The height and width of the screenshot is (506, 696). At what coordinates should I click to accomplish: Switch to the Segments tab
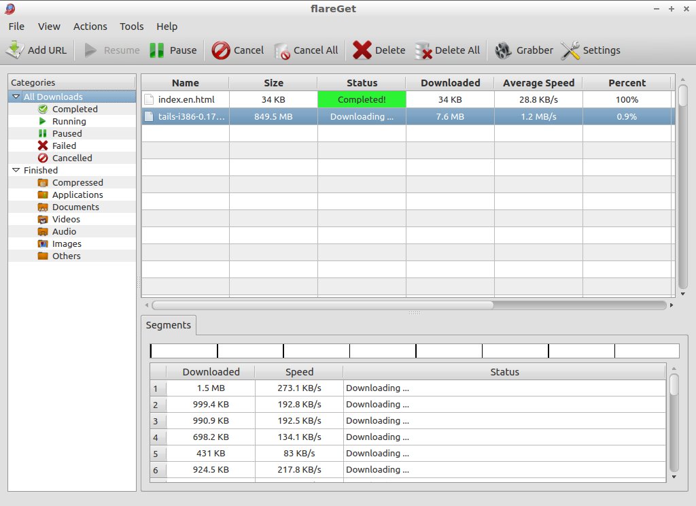pyautogui.click(x=169, y=325)
